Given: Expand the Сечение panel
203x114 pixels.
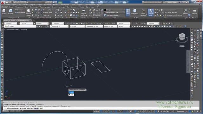Looking at the screenshot, I should [x=83, y=18].
